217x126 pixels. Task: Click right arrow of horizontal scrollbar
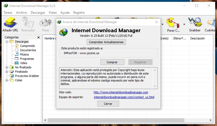point(211,120)
